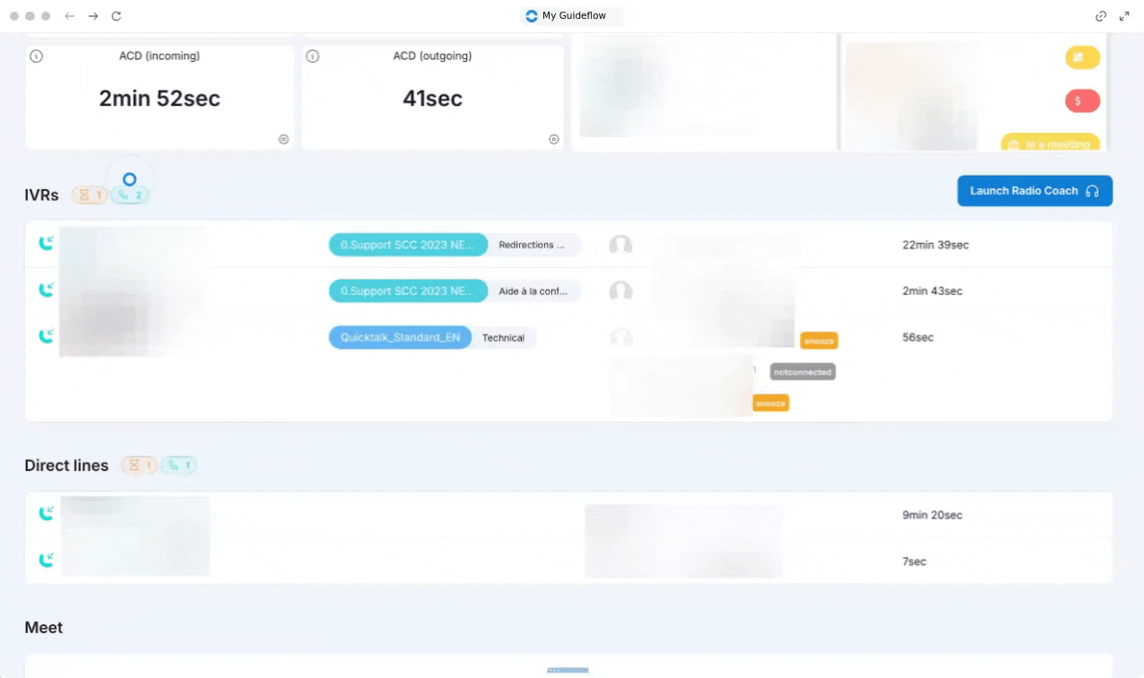The image size is (1144, 678).
Task: Toggle IVRs ongoing calls phone badge
Action: pyautogui.click(x=130, y=195)
